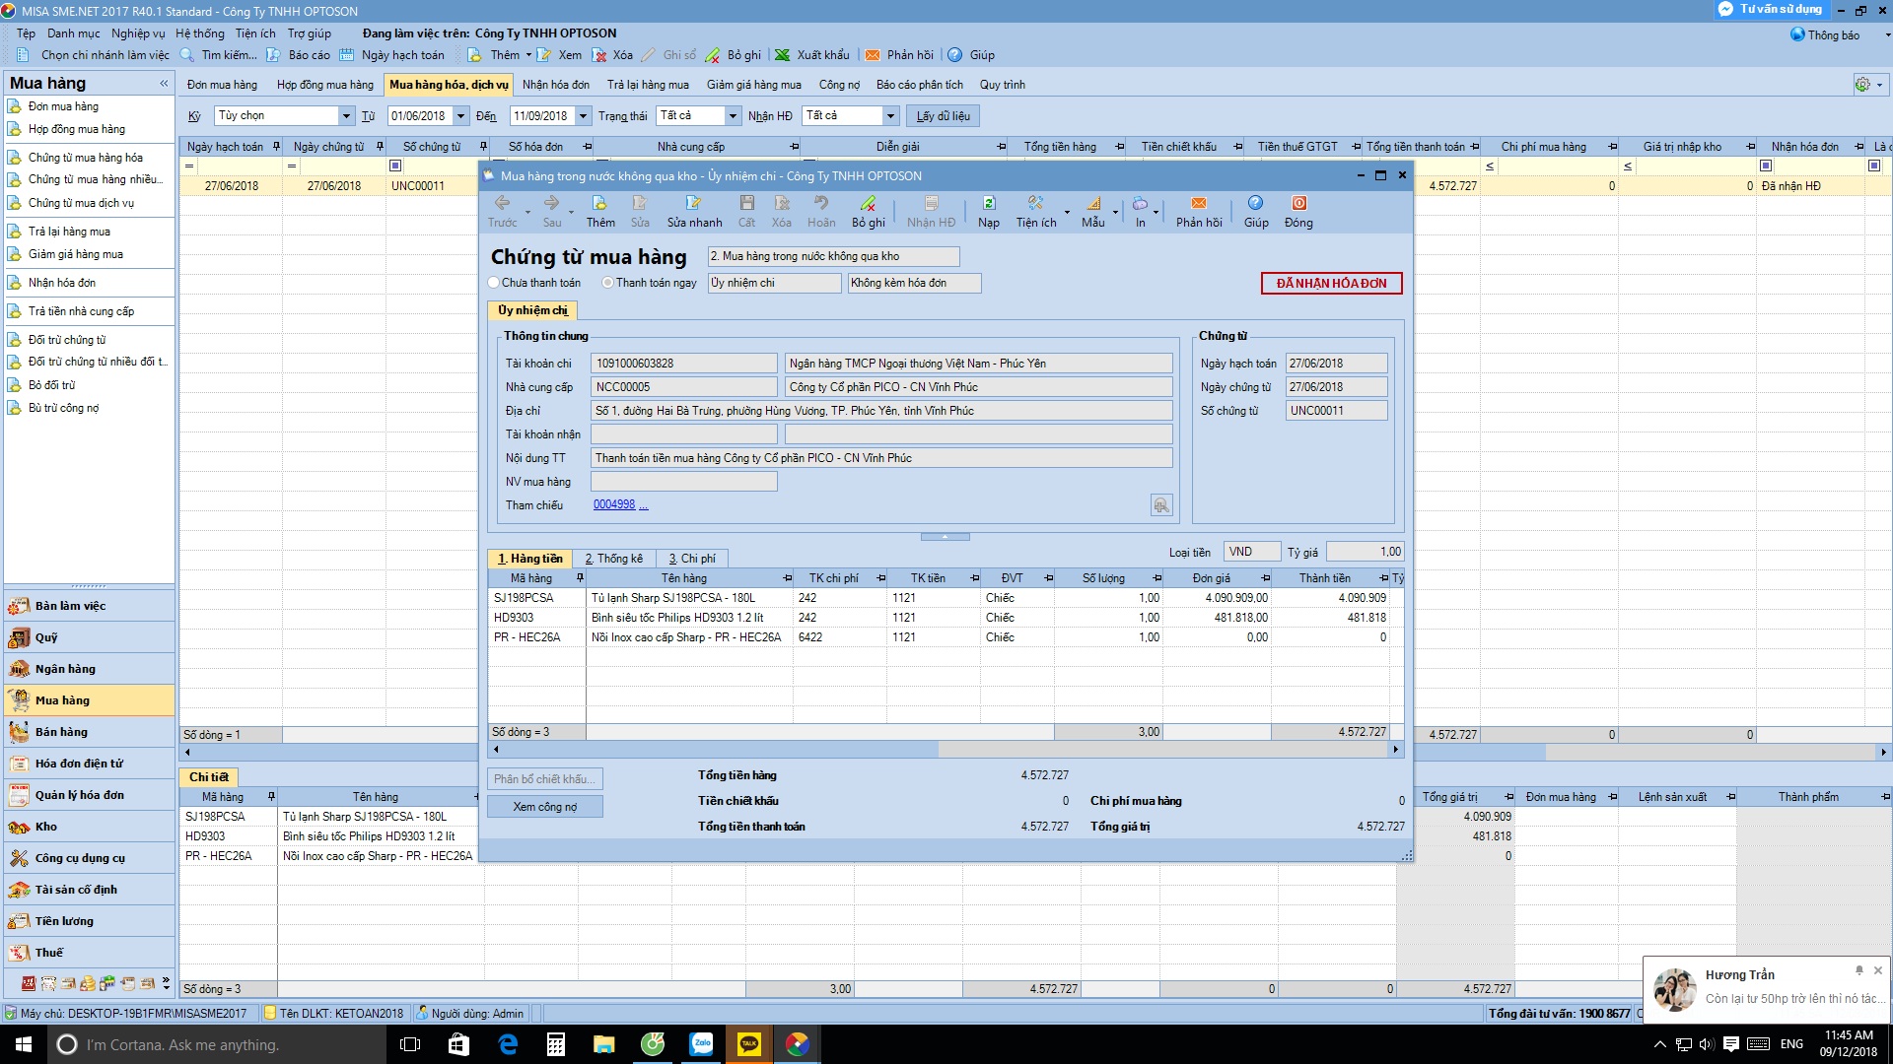Image resolution: width=1893 pixels, height=1064 pixels.
Task: Click the Nội dung TT input field
Action: click(881, 458)
